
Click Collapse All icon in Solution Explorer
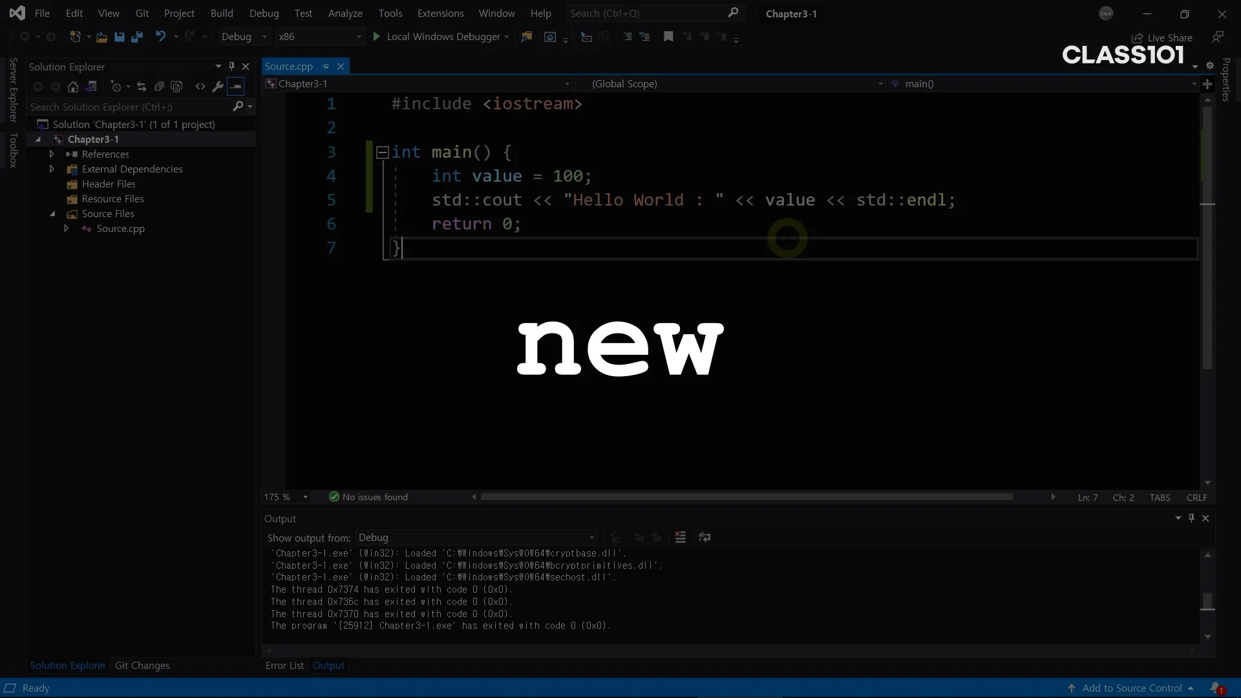coord(159,87)
